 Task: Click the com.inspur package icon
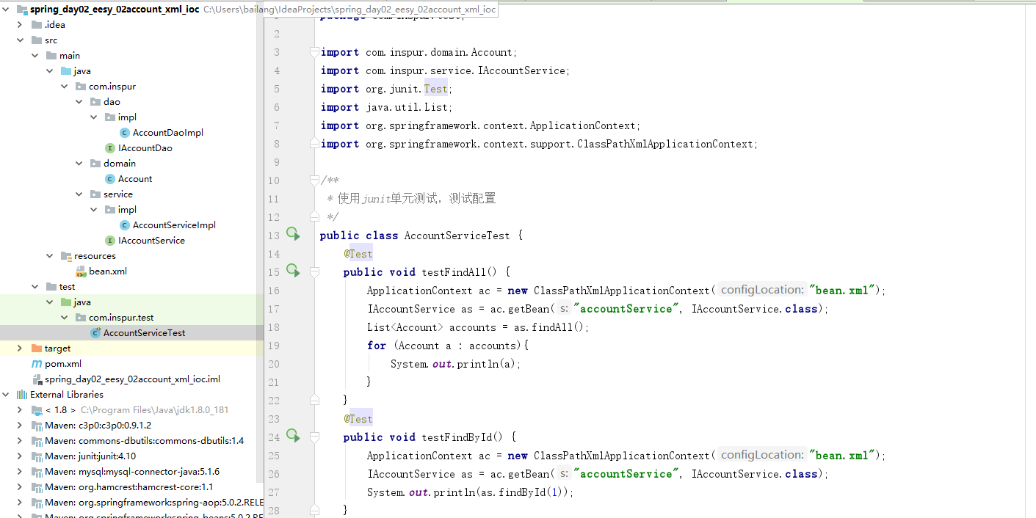[81, 87]
